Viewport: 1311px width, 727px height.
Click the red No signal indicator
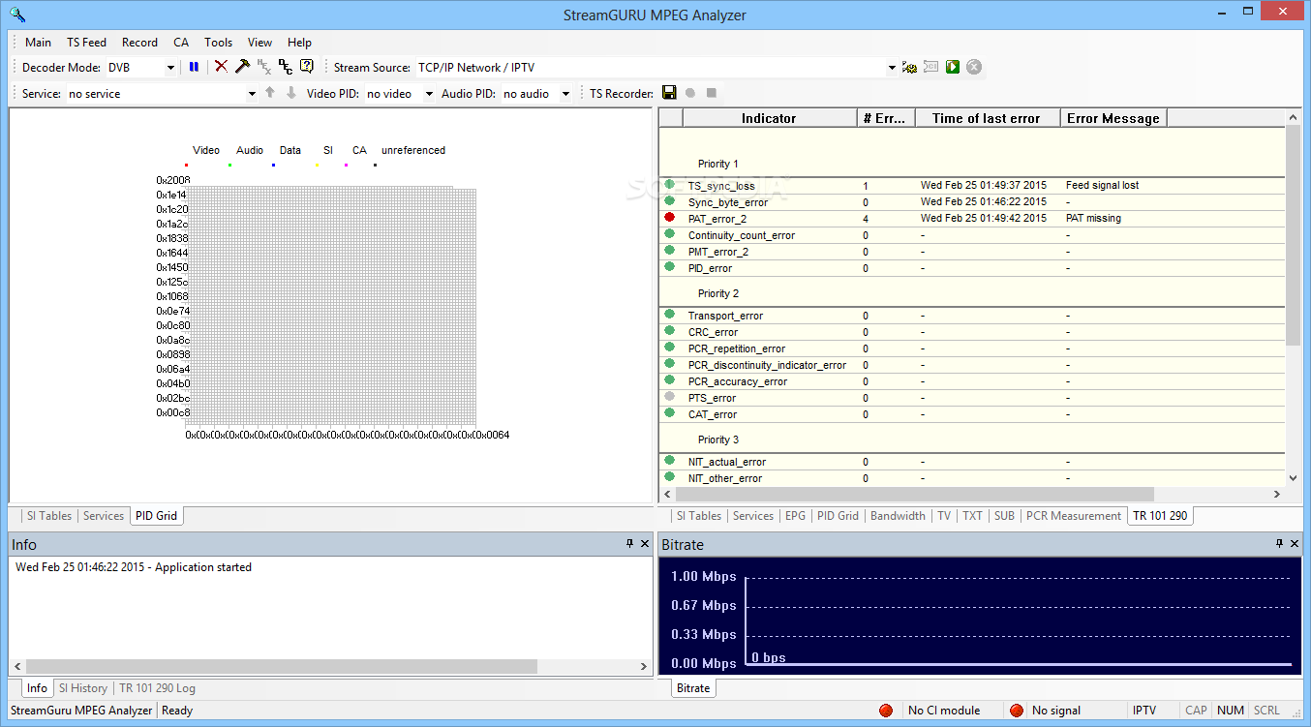[x=1017, y=711]
